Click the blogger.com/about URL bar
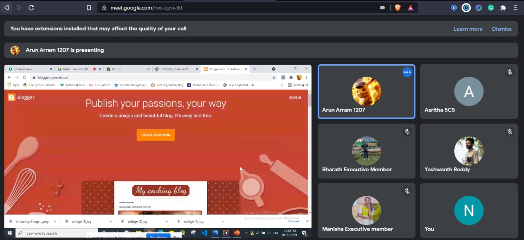Screen dimensions: 524x240 click(154, 77)
